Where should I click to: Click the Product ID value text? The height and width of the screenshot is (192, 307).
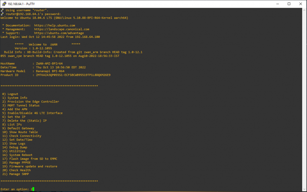pyautogui.click(x=73, y=75)
